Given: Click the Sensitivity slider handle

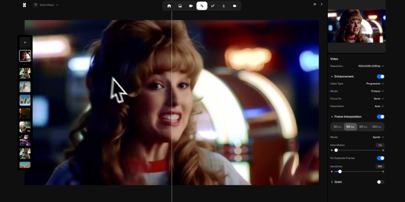Looking at the screenshot, I should point(340,172).
